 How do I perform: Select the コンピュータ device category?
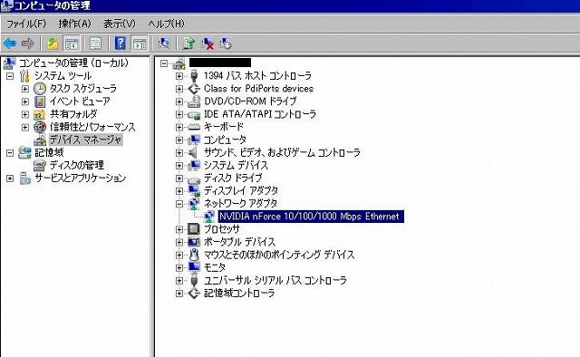click(x=225, y=140)
